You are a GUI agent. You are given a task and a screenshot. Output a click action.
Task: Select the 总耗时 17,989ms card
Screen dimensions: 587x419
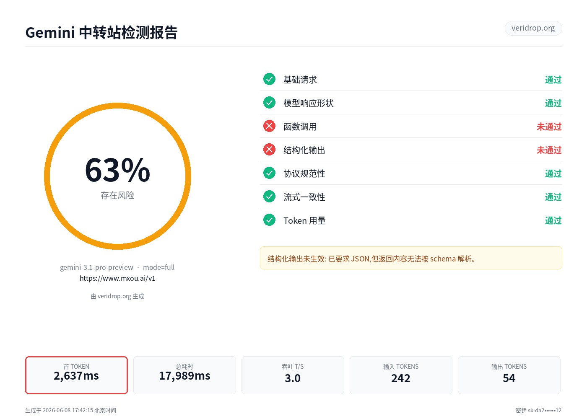coord(184,375)
